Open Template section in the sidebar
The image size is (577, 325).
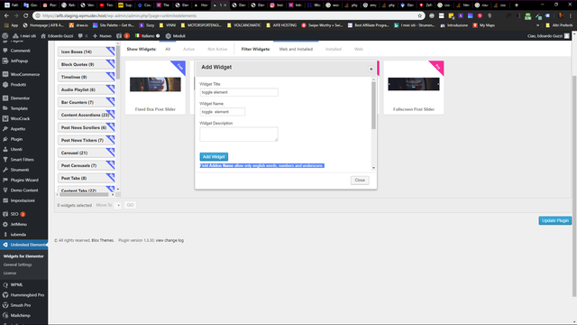(x=19, y=108)
